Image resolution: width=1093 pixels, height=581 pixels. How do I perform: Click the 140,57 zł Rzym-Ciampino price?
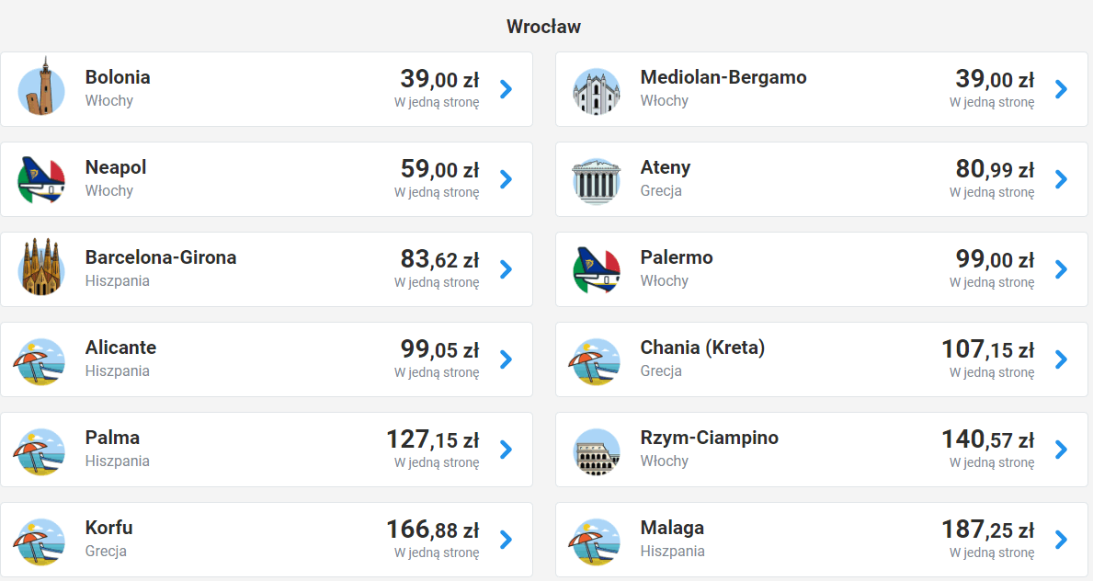(x=987, y=440)
